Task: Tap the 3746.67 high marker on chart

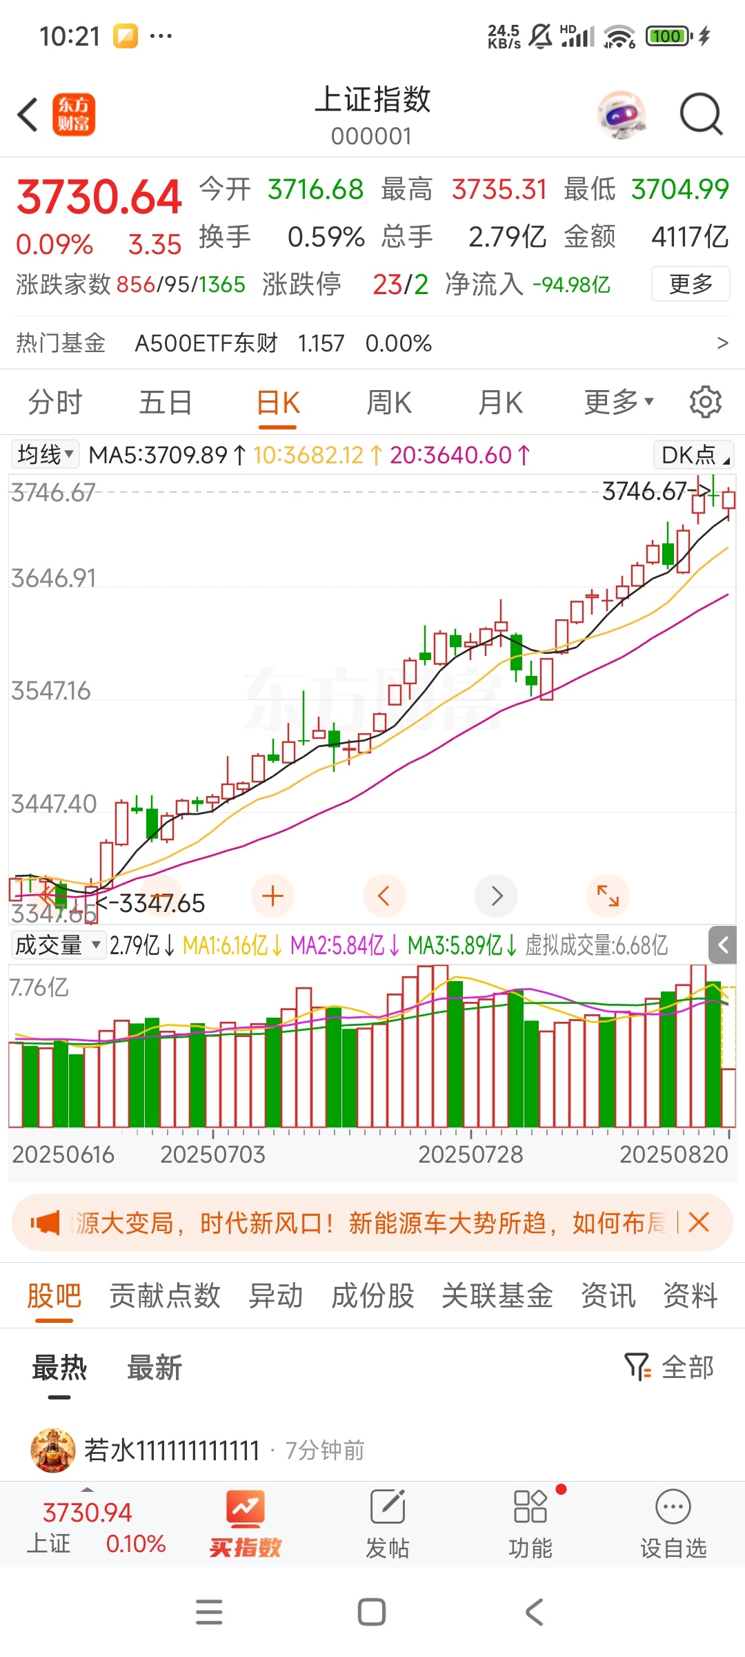Action: click(655, 492)
